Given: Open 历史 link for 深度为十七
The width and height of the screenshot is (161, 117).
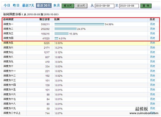Looking at the screenshot, I should (x=152, y=99).
